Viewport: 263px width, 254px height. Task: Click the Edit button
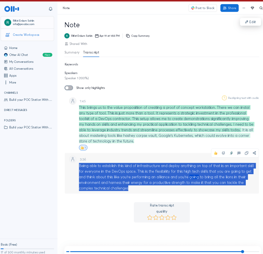250,22
